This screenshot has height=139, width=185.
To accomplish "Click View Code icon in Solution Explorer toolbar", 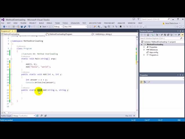I will (176, 35).
